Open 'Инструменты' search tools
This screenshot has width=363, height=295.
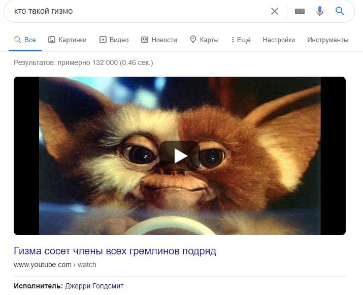click(328, 40)
